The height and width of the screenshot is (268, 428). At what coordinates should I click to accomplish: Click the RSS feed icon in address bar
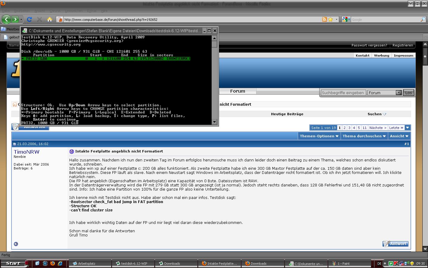coord(325,19)
